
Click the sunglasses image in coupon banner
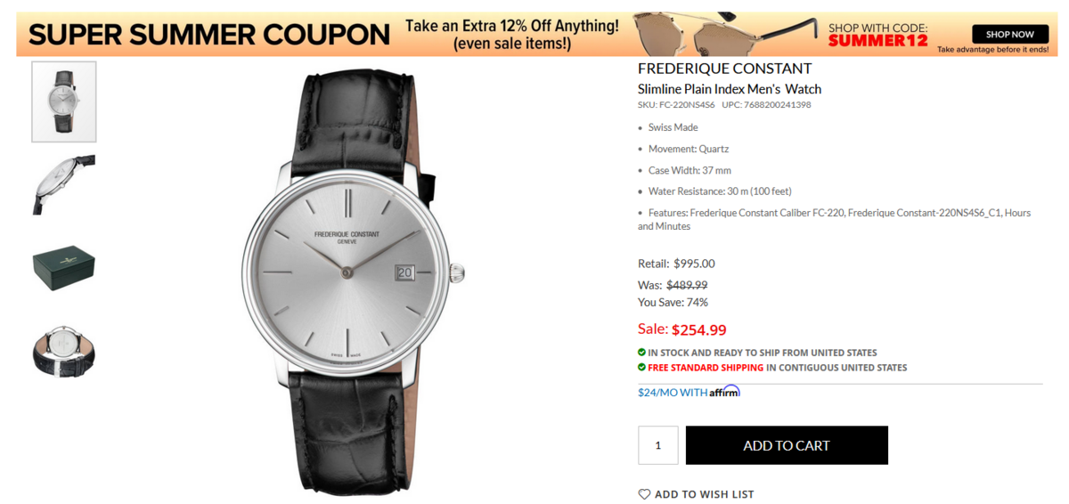pos(725,34)
